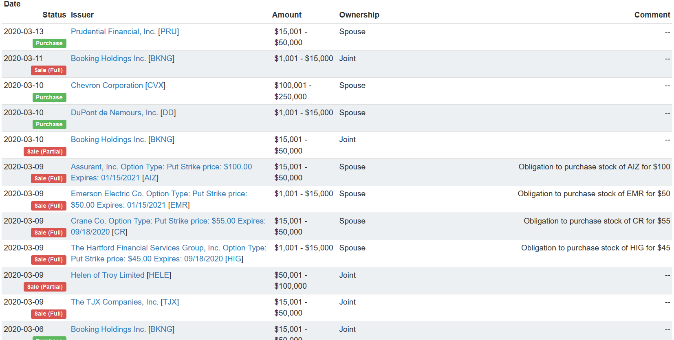674x340 pixels.
Task: Click the Sale (Full) badge for Assurant
Action: (48, 178)
